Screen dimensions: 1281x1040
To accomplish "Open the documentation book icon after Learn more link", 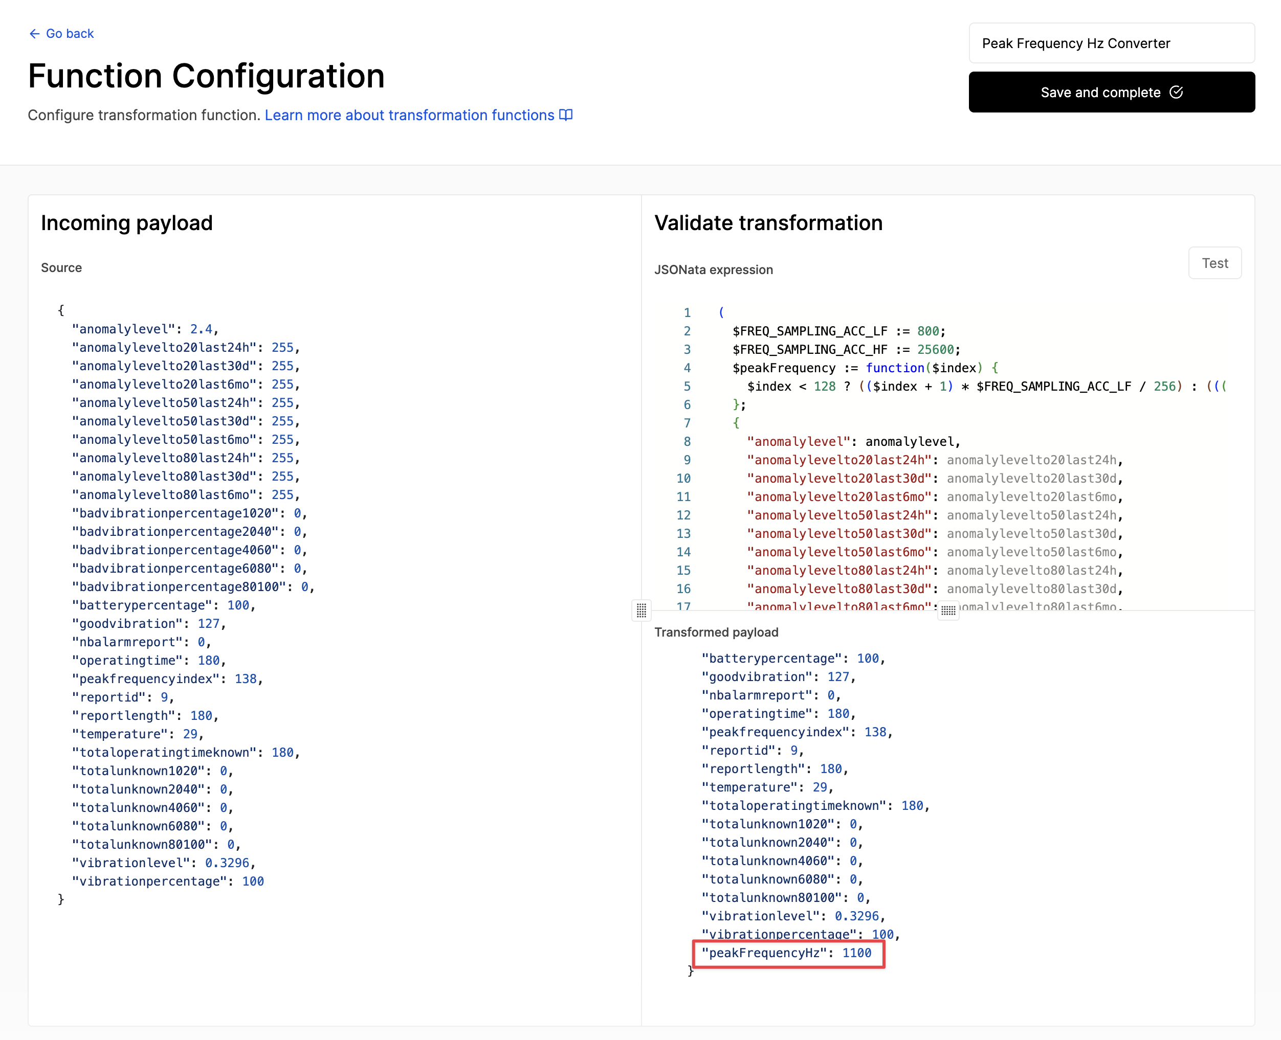I will tap(565, 115).
